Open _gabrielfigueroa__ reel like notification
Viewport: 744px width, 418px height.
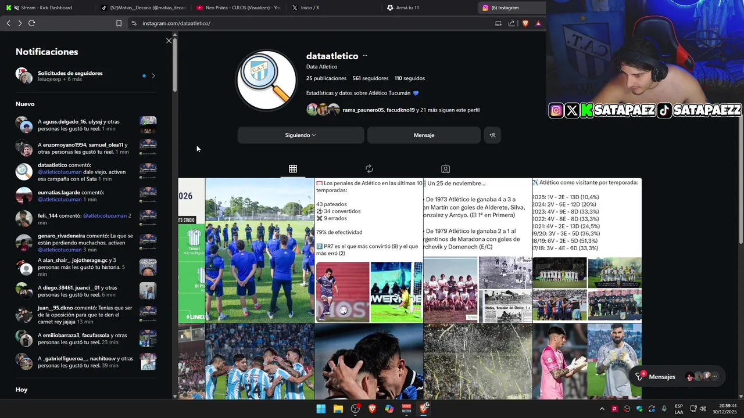pos(86,362)
